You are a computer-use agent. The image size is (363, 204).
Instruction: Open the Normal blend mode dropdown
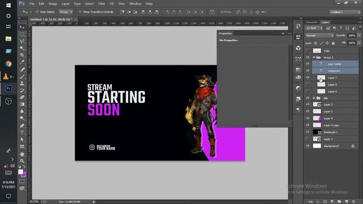[319, 36]
